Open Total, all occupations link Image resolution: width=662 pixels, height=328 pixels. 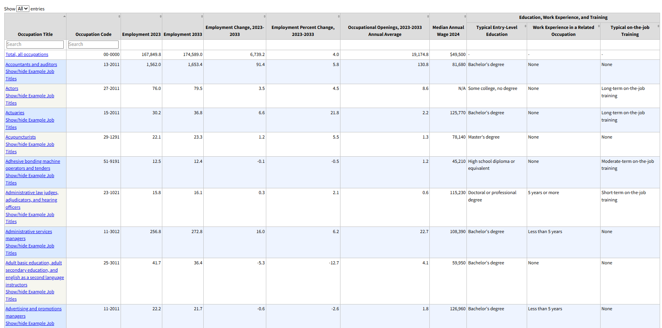[27, 54]
